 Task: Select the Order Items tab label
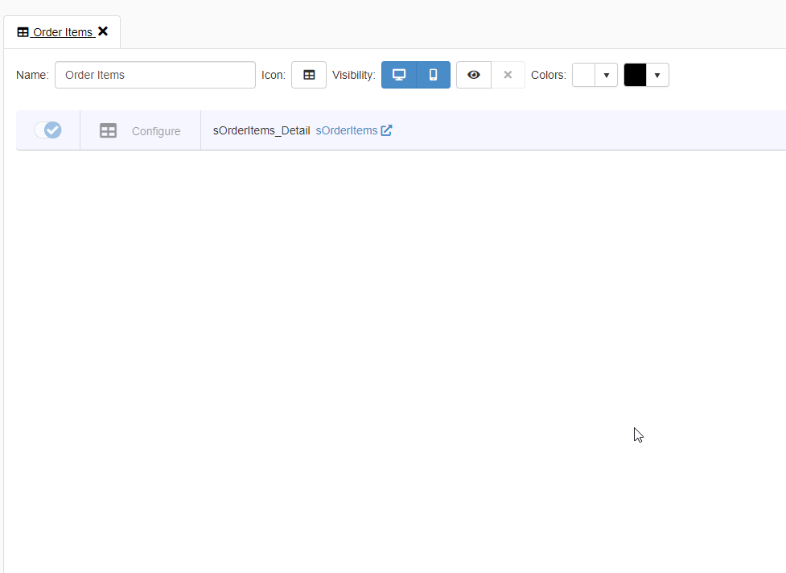(63, 32)
